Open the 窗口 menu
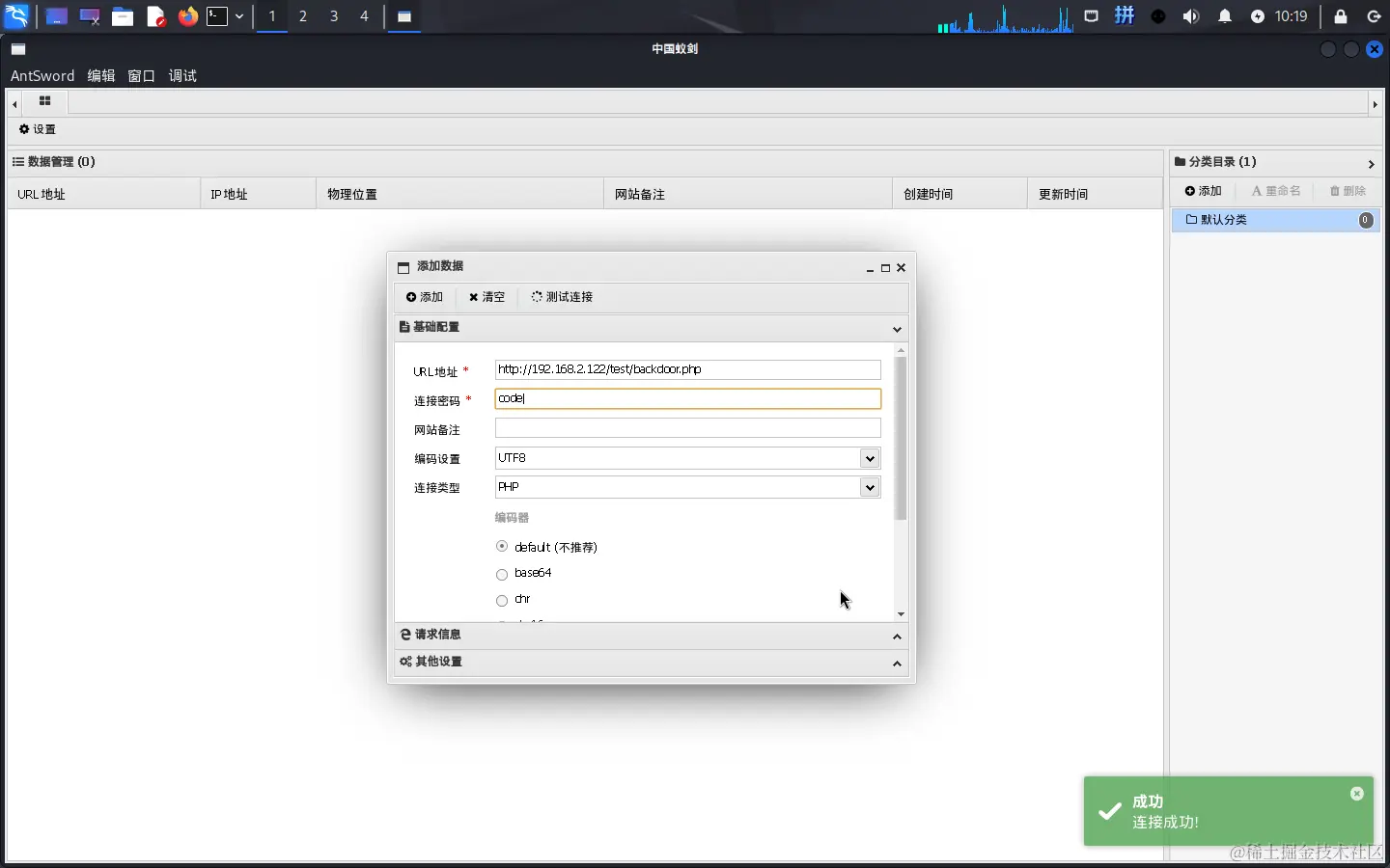The image size is (1390, 868). click(x=142, y=75)
